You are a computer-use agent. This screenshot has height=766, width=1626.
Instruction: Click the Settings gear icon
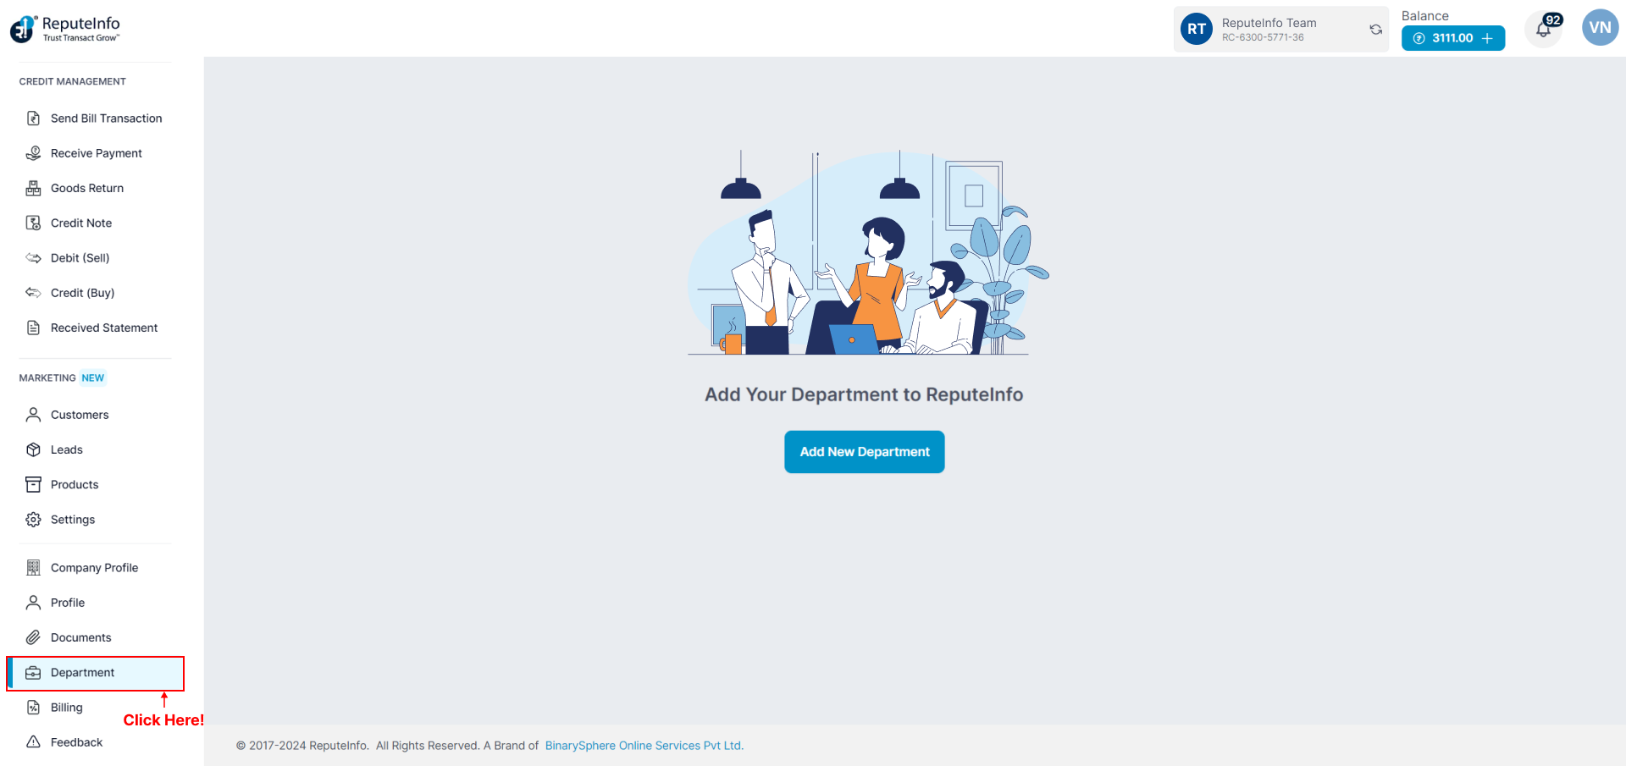coord(33,519)
